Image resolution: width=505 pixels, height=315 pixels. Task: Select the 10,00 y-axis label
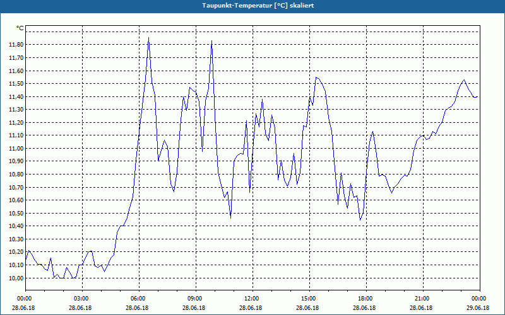16,278
